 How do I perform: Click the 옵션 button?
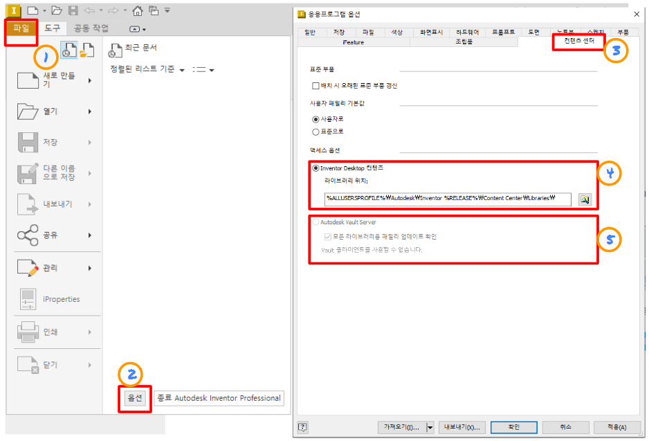tap(135, 398)
